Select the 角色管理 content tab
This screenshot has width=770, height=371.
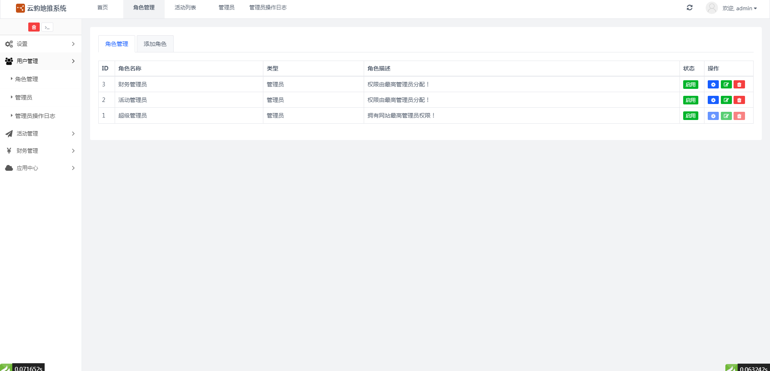tap(117, 44)
